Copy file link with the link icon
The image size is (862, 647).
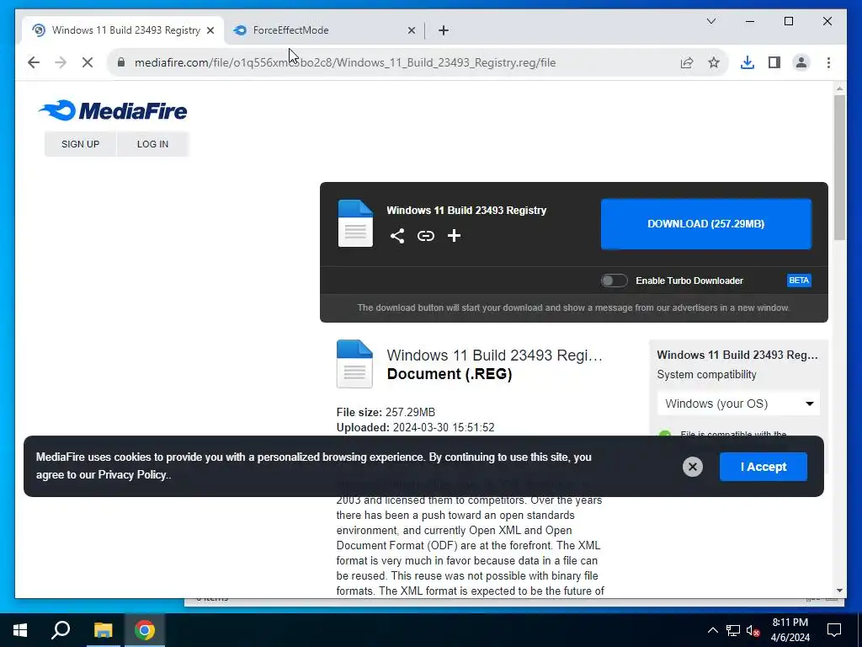click(x=425, y=236)
